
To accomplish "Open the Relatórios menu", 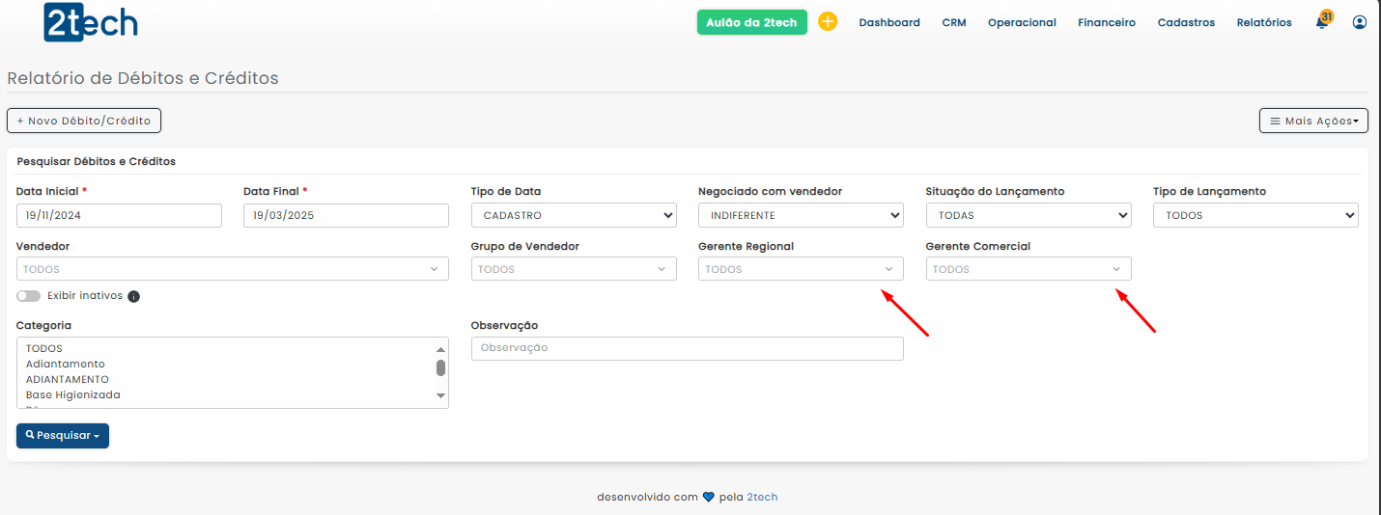I will point(1264,22).
